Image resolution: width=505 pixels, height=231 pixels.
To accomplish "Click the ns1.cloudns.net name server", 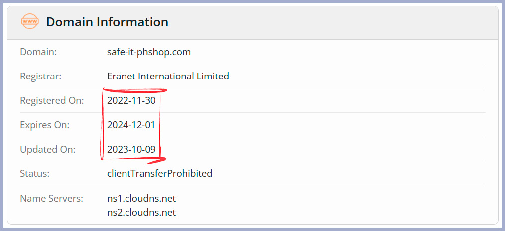I will tap(141, 198).
